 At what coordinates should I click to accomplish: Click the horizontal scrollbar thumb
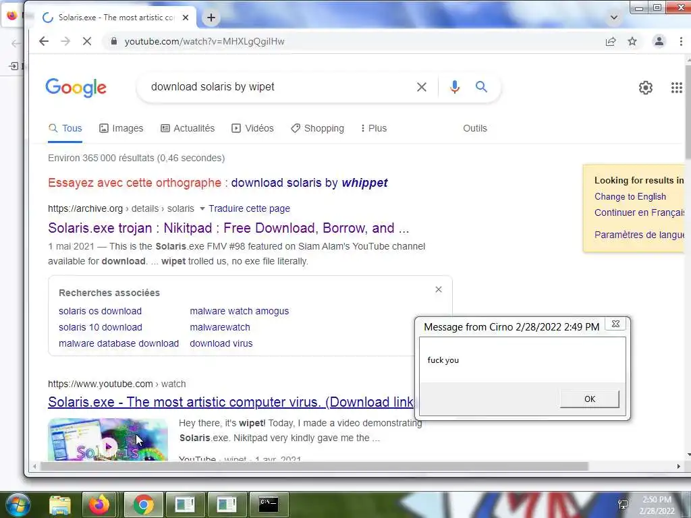(x=314, y=467)
